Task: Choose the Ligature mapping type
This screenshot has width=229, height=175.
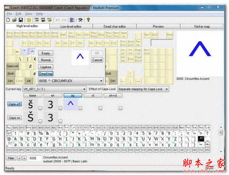Action: coord(46,67)
